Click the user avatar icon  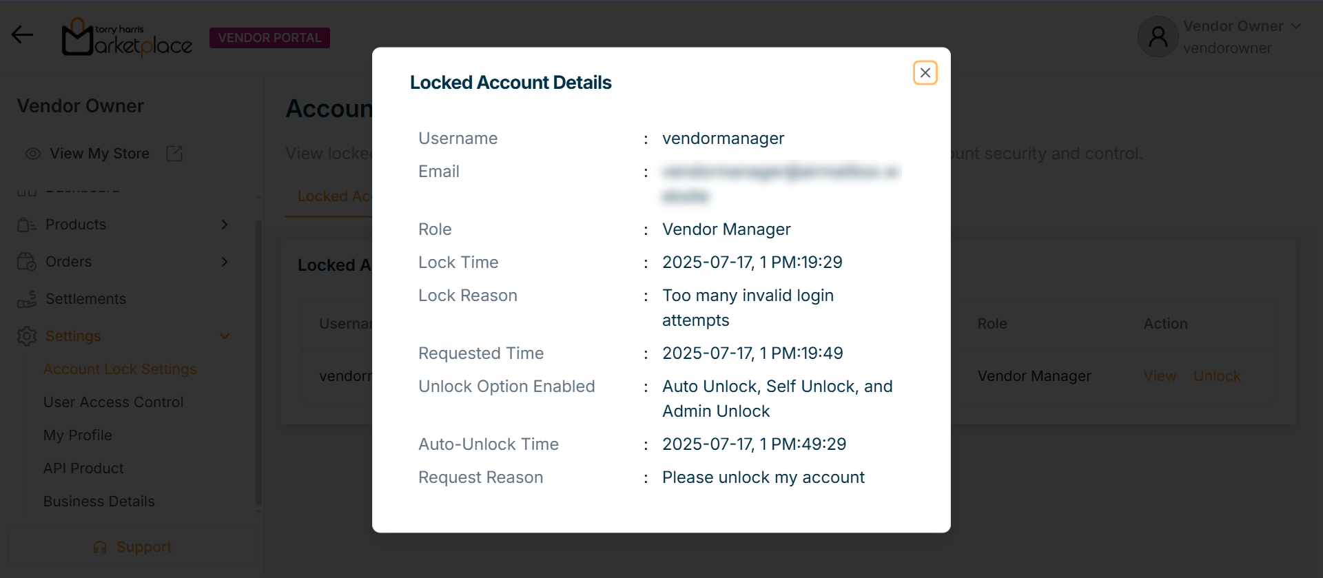click(1158, 37)
